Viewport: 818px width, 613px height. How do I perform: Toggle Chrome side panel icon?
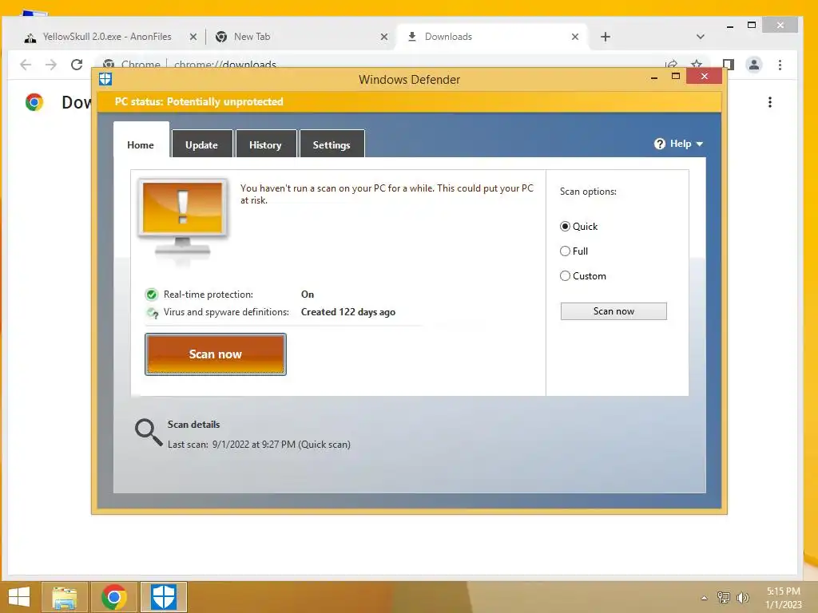(729, 65)
